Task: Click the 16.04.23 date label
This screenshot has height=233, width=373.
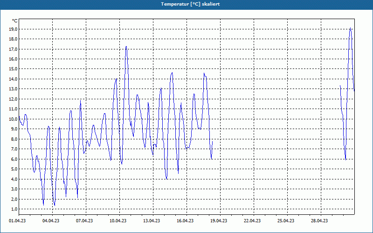Action: [185, 221]
